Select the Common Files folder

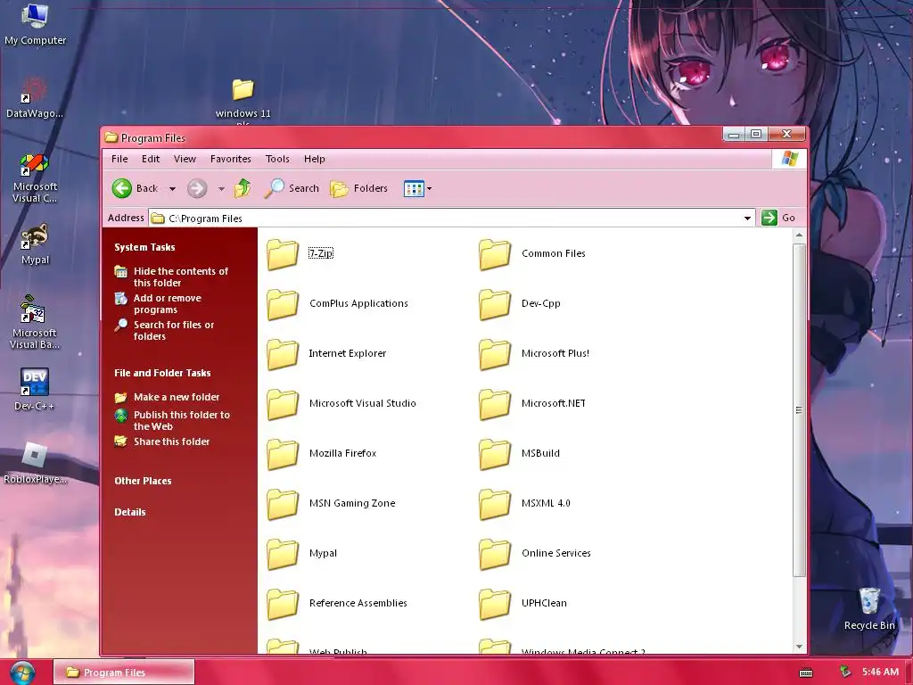tap(532, 254)
